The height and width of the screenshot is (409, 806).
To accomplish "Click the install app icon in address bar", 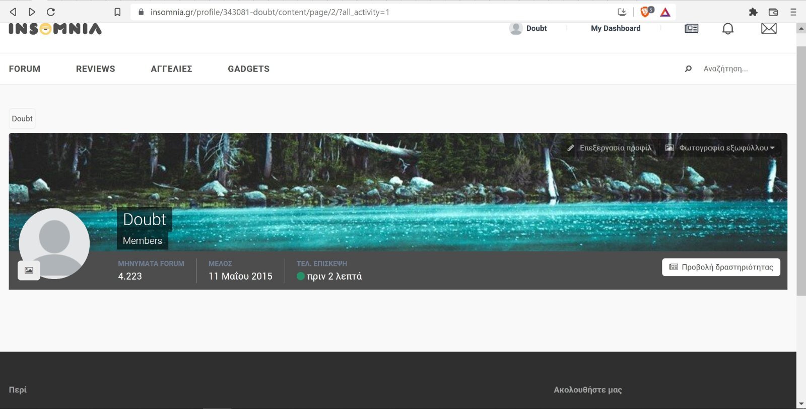I will [x=622, y=12].
